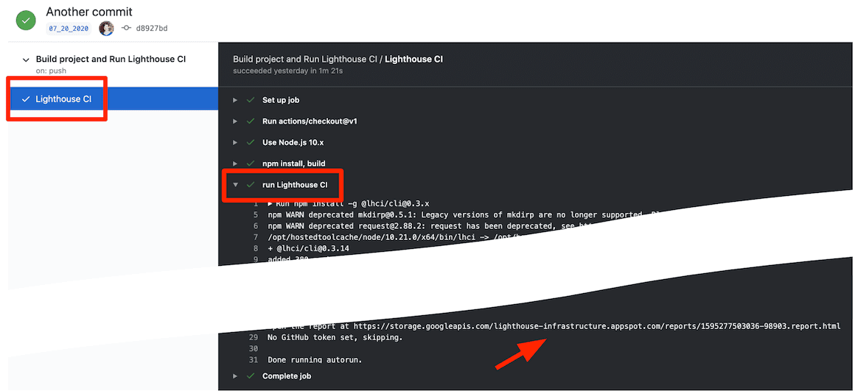
Task: Select the Lighthouse CI job in sidebar
Action: (63, 99)
